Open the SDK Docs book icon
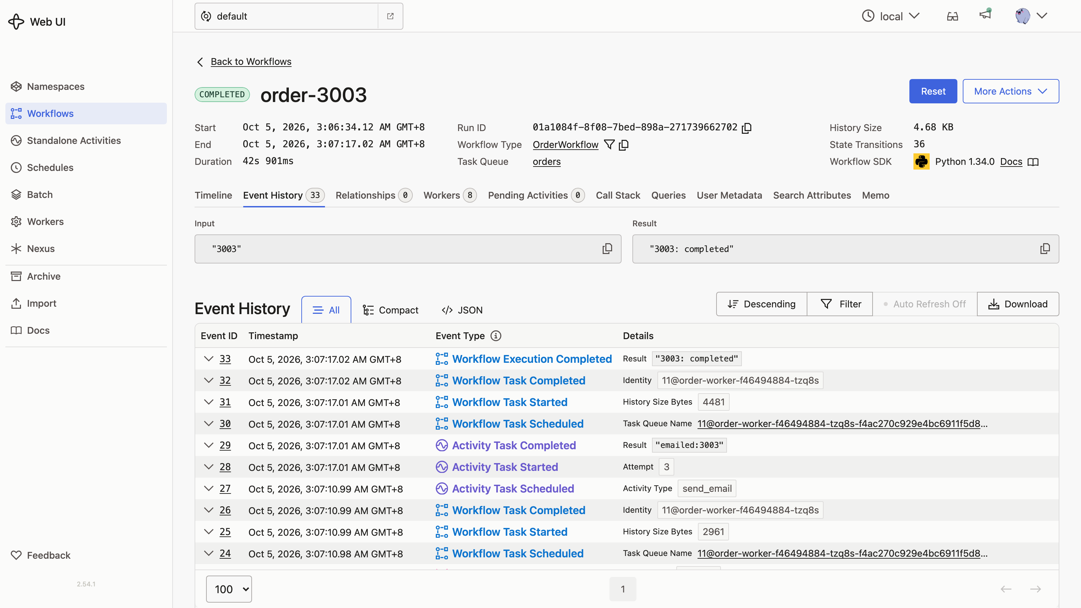 [1033, 162]
